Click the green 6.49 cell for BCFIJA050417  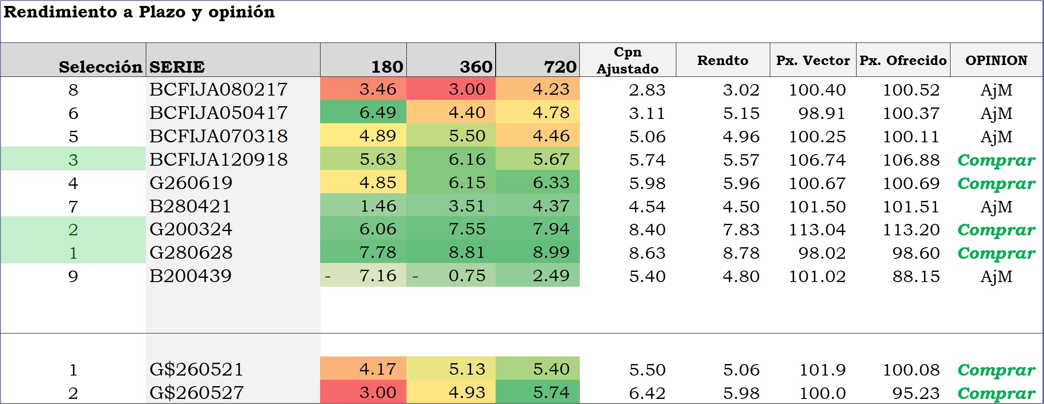pos(377,113)
